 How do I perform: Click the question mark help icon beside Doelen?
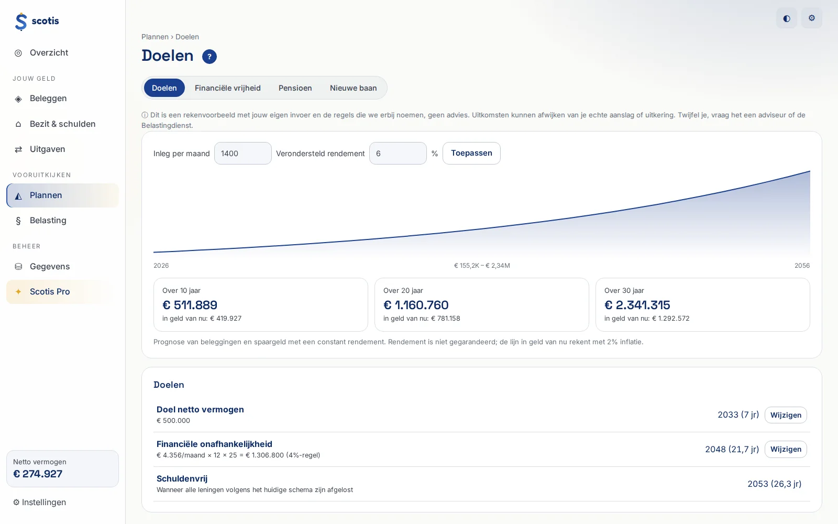pyautogui.click(x=210, y=57)
